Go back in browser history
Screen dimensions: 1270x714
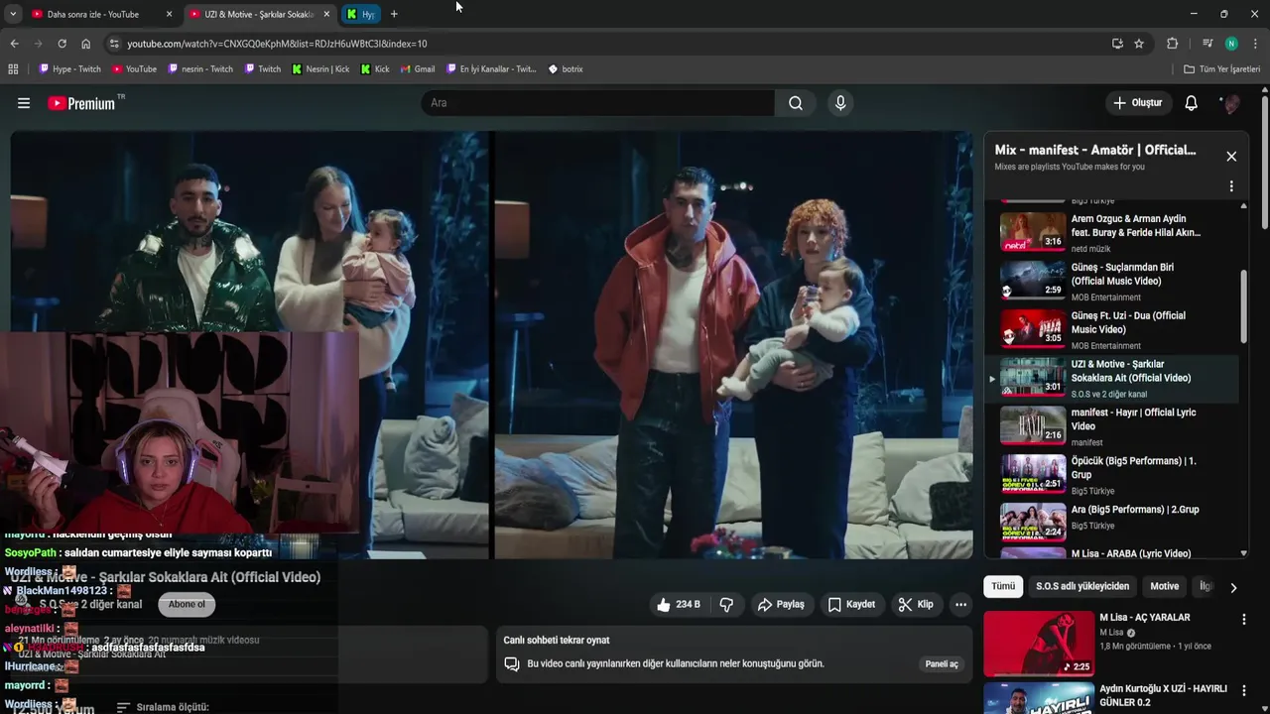coord(14,44)
